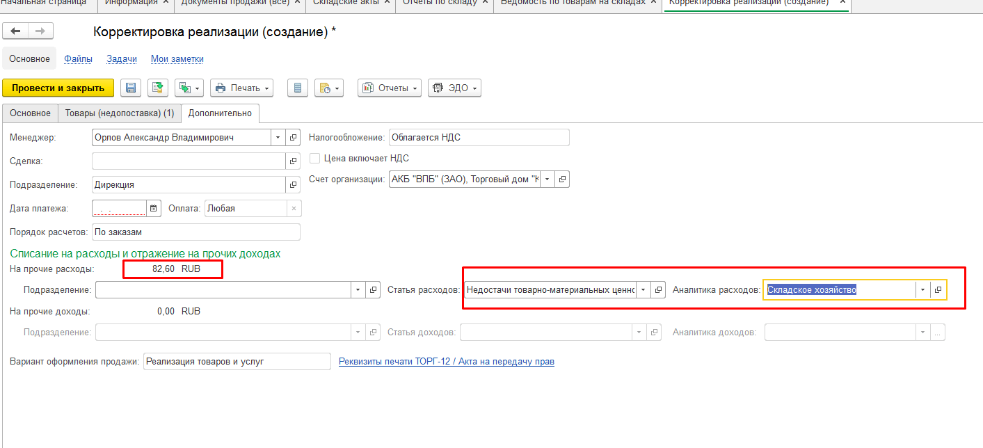This screenshot has height=448, width=983.
Task: Click the 0,00 RUB income amount
Action: tap(179, 312)
